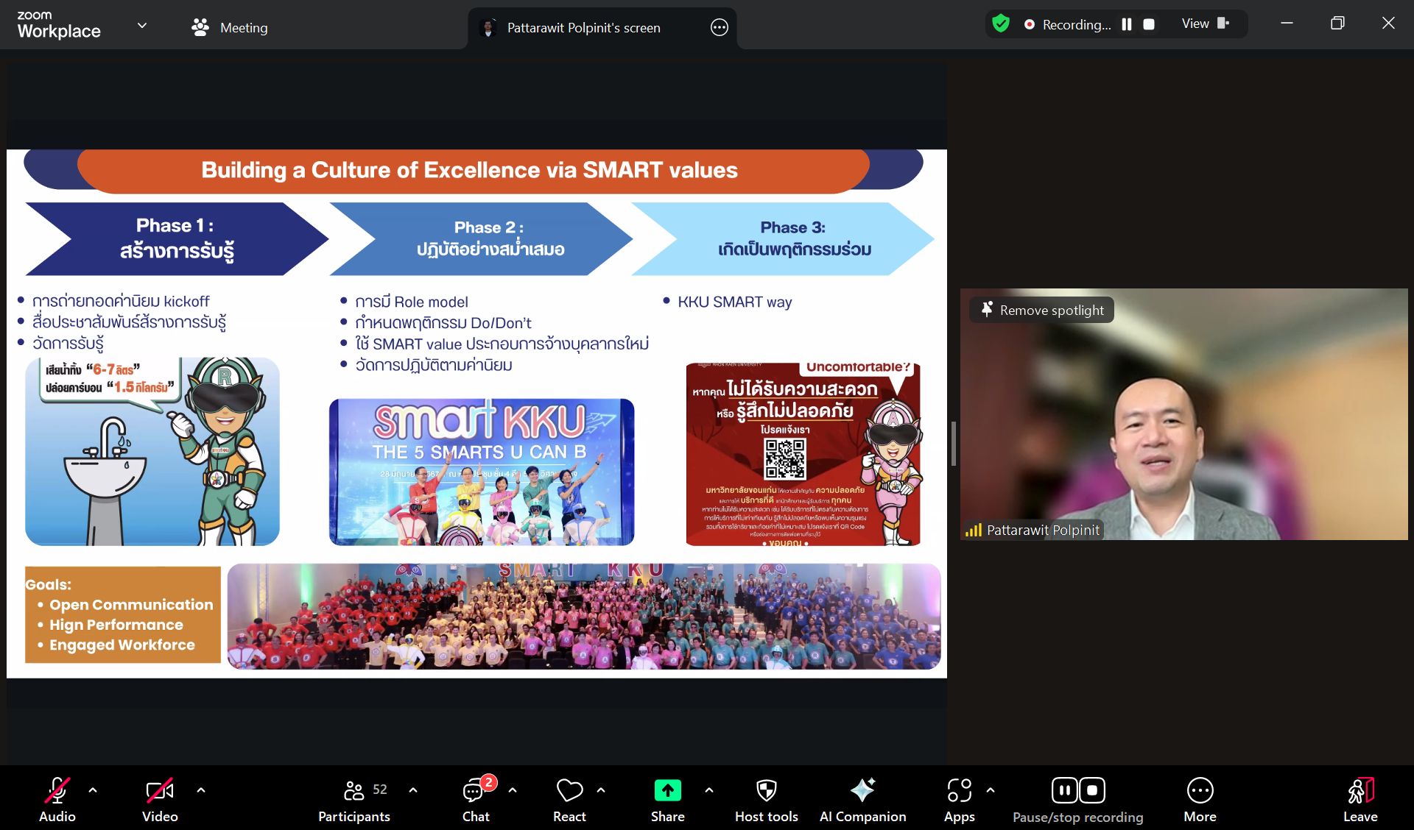Open options for Pattarawit Polpinit's screen

point(719,28)
